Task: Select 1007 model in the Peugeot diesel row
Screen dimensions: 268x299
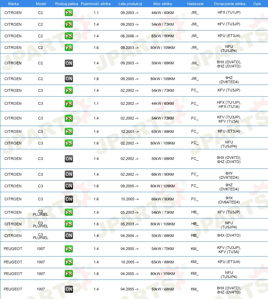Action: (41, 289)
